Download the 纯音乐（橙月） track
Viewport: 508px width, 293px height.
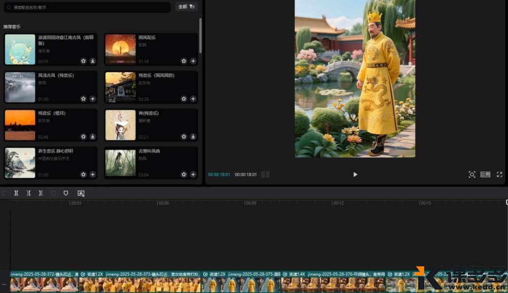(x=93, y=137)
